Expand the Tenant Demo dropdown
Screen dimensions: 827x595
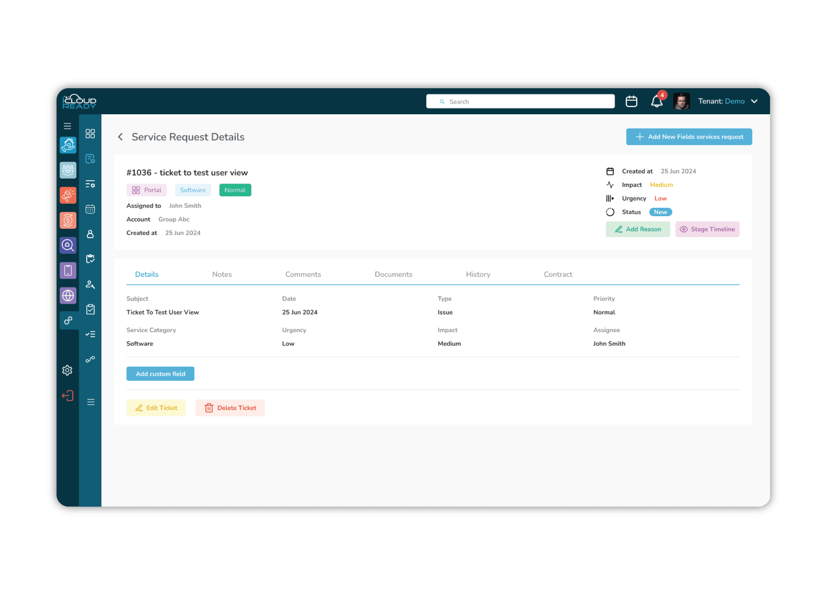click(x=754, y=101)
